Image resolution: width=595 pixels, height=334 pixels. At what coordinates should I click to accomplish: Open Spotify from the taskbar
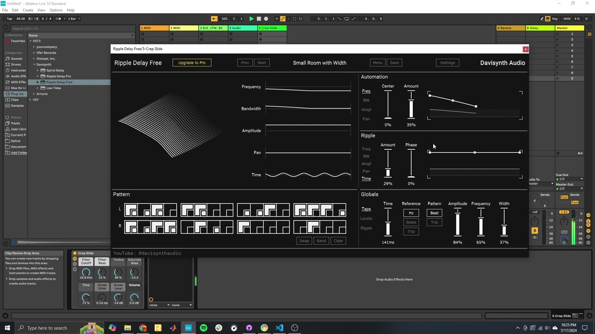pyautogui.click(x=204, y=328)
